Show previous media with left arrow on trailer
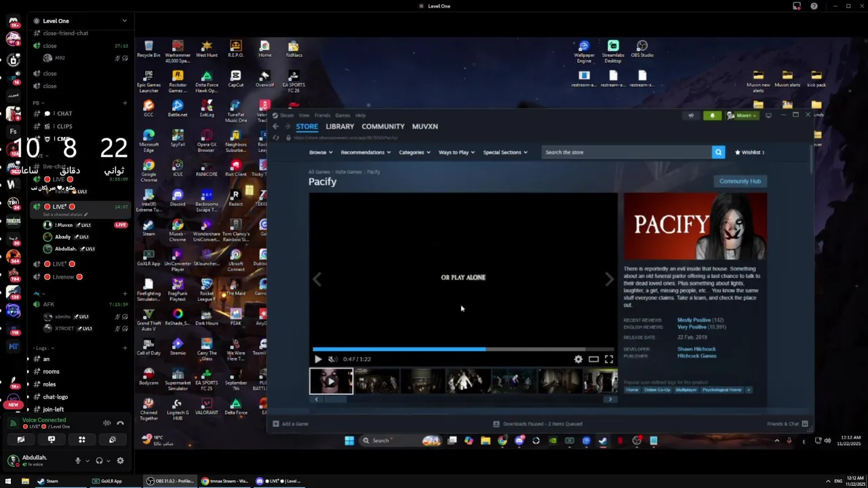Viewport: 868px width, 488px height. (317, 279)
